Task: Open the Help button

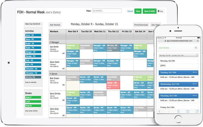Action: click(161, 11)
